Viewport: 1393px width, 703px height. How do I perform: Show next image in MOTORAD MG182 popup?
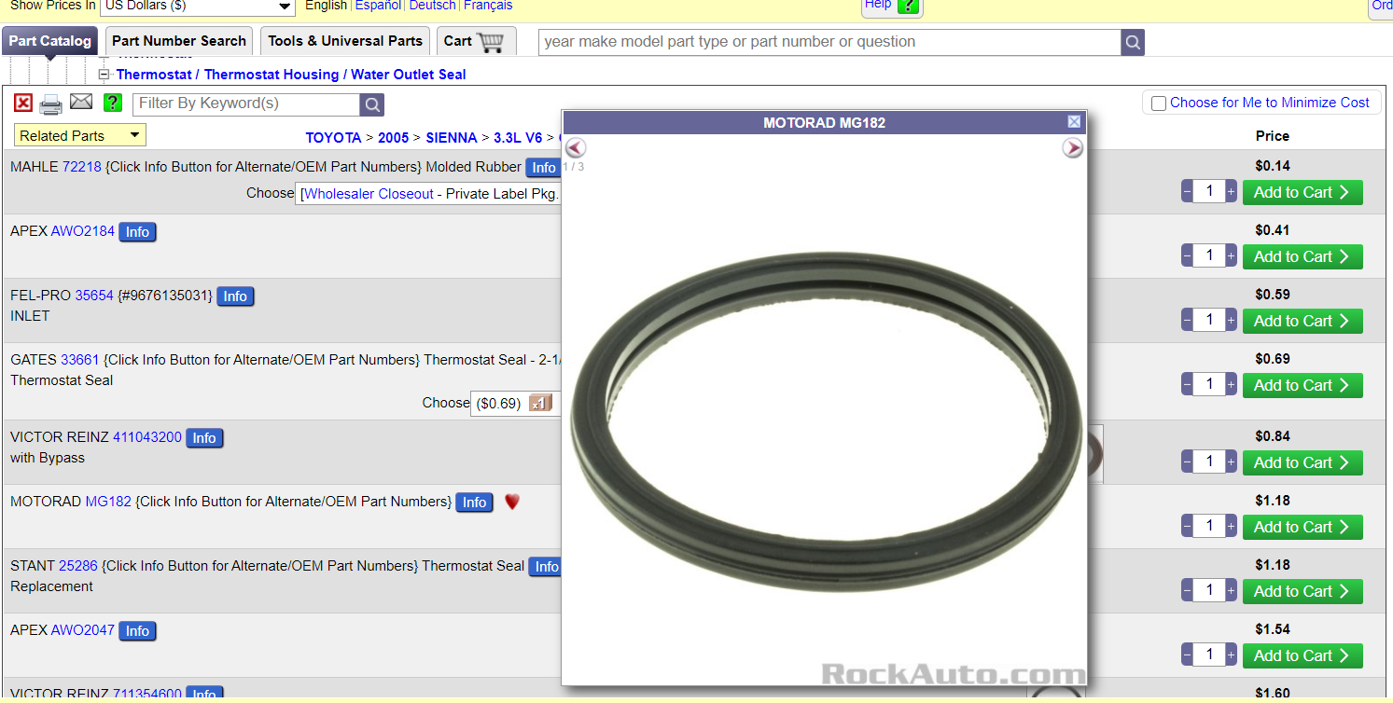[x=1073, y=147]
